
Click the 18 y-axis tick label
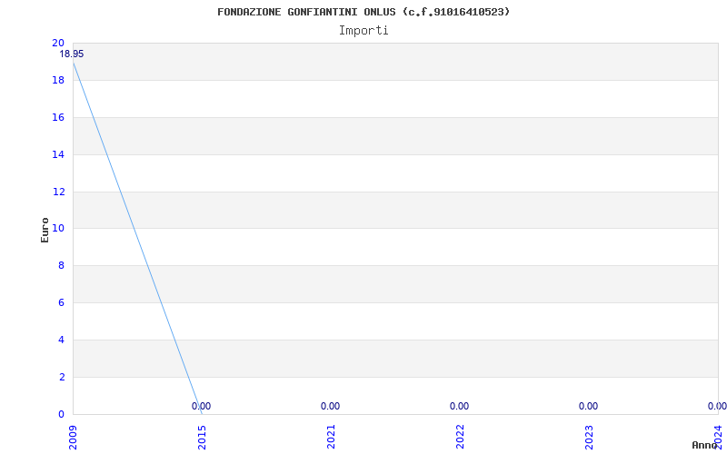click(x=58, y=80)
